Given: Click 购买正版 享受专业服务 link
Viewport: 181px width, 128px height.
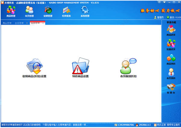Looking at the screenshot, I should click(x=169, y=125).
